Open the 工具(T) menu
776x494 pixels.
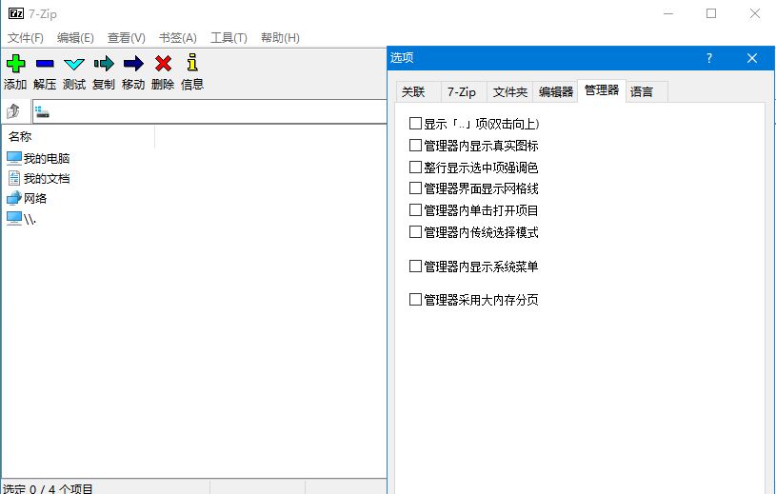click(229, 38)
